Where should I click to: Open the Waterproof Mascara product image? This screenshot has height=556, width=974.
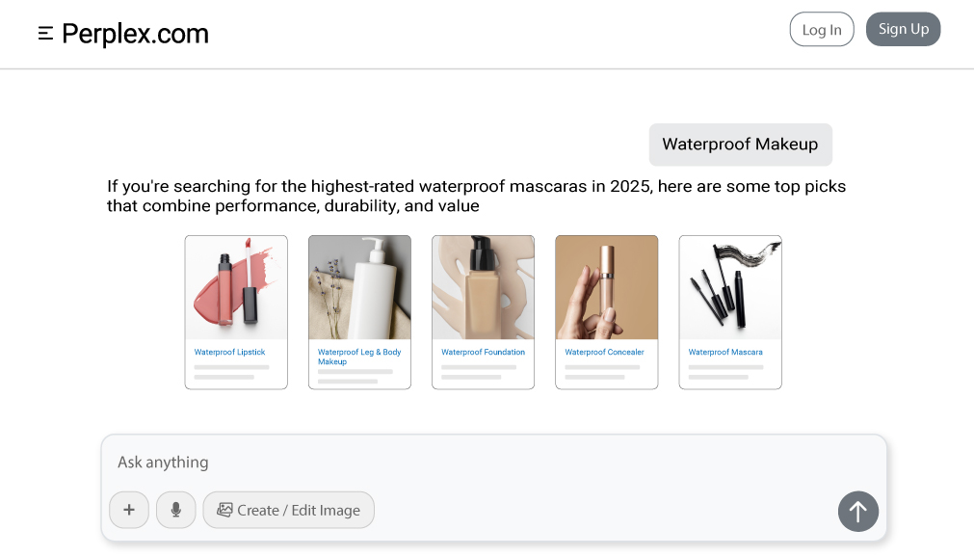(x=729, y=287)
